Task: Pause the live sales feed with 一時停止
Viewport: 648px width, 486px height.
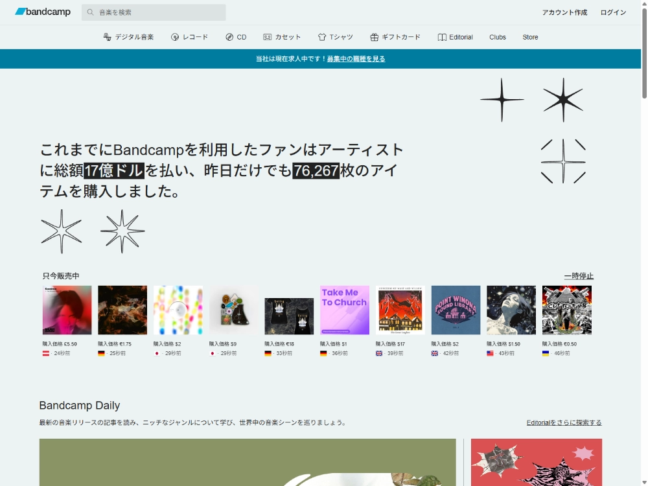Action: 577,276
